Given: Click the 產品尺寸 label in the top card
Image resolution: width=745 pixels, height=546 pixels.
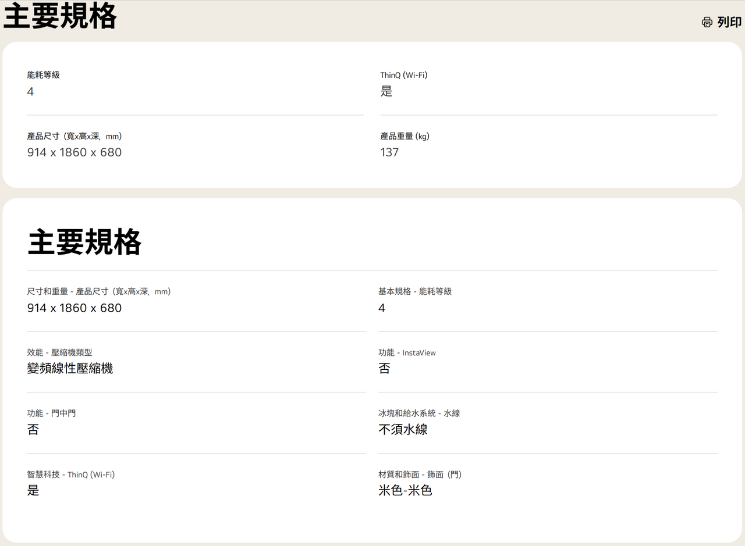Looking at the screenshot, I should coord(74,136).
